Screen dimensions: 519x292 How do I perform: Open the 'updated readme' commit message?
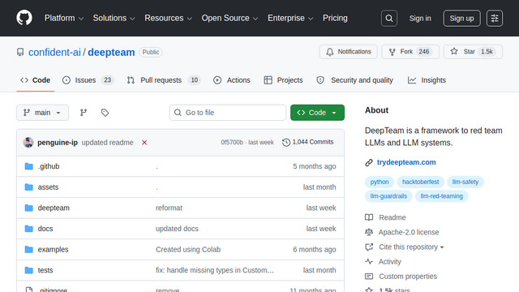(108, 143)
